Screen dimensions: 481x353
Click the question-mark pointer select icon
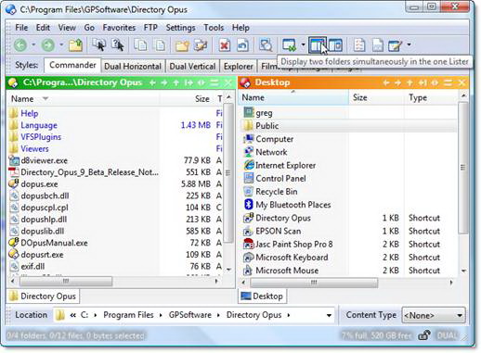pos(118,45)
